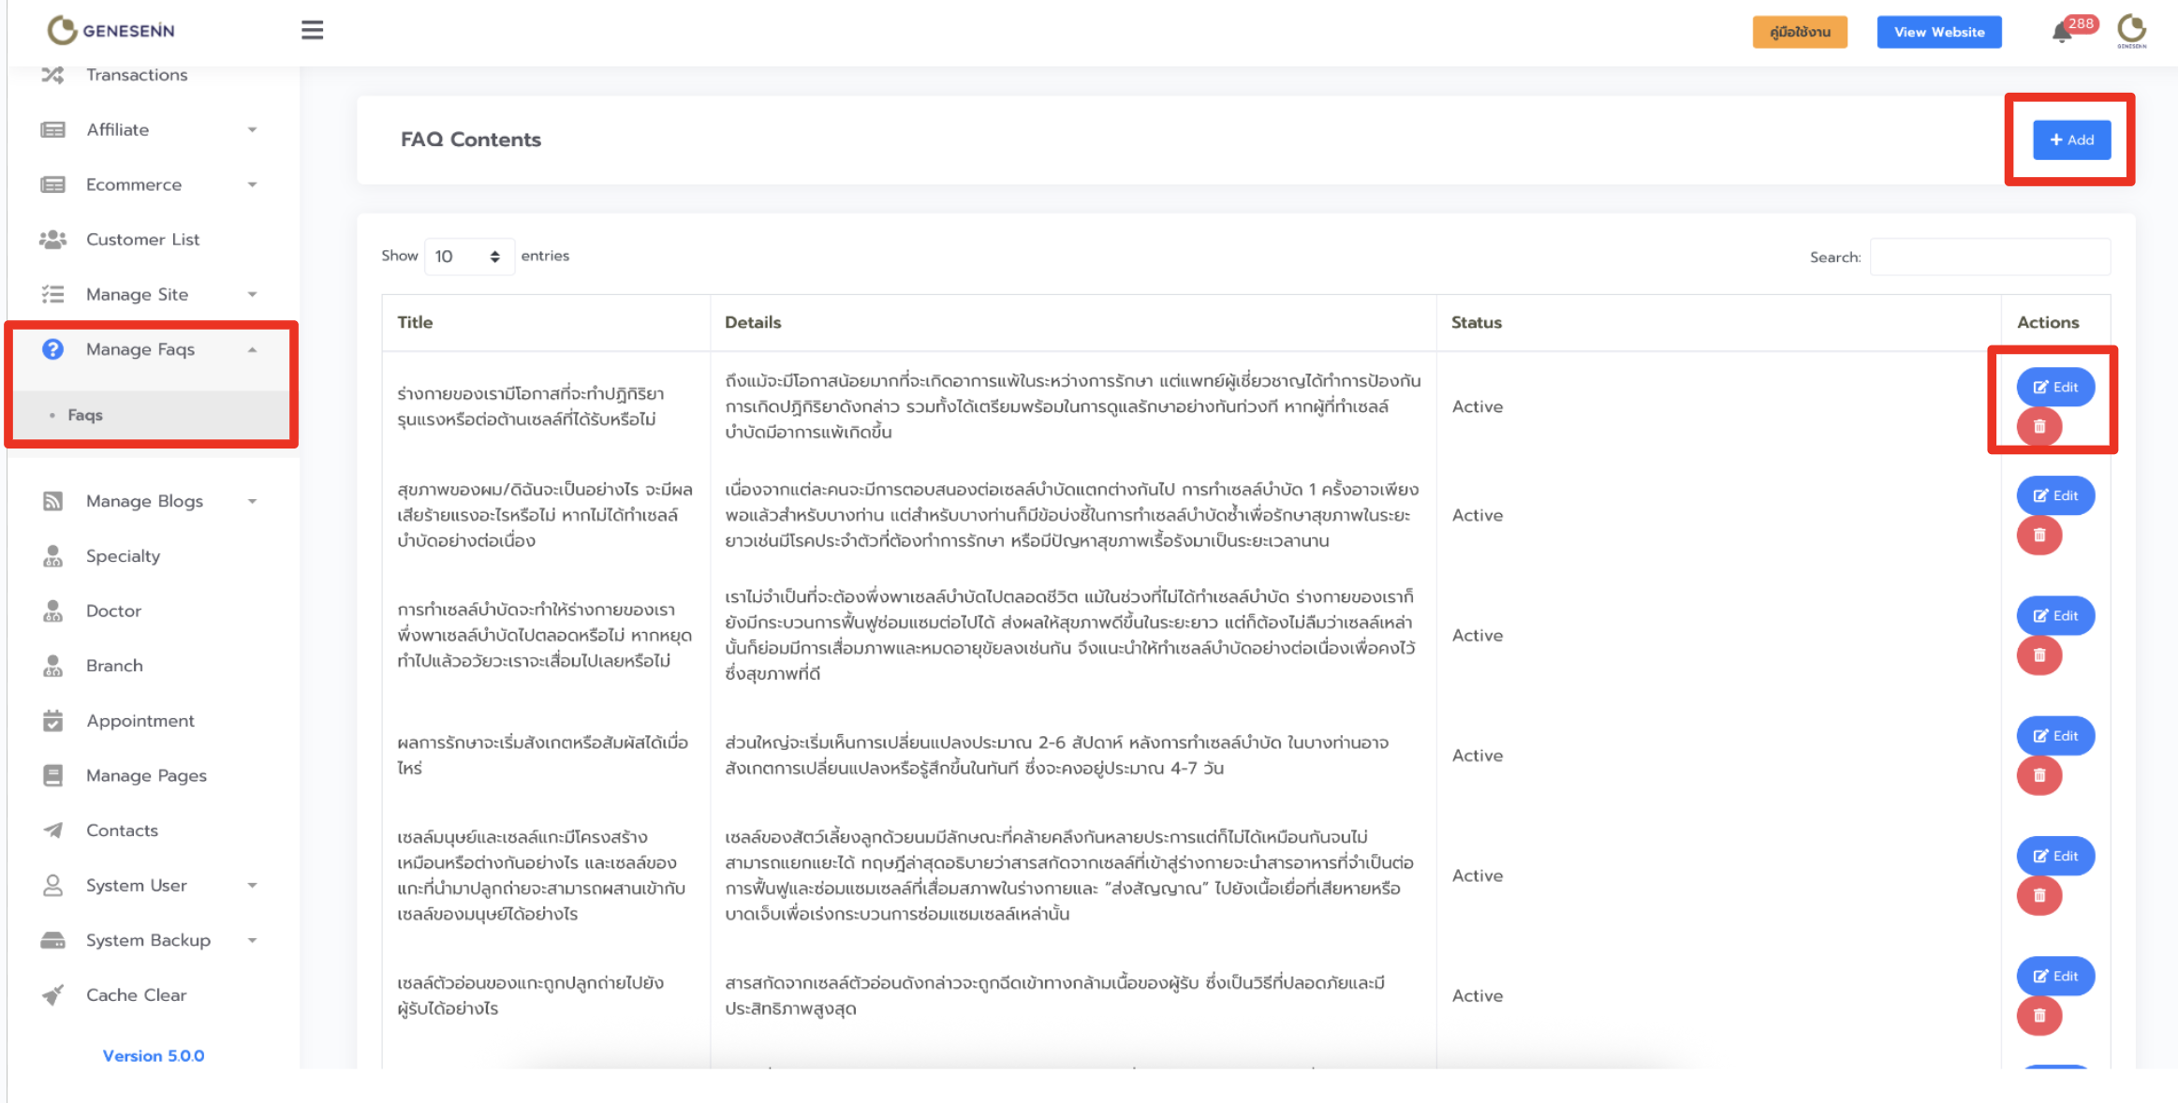This screenshot has width=2178, height=1103.
Task: Click the View Website button
Action: (x=1938, y=32)
